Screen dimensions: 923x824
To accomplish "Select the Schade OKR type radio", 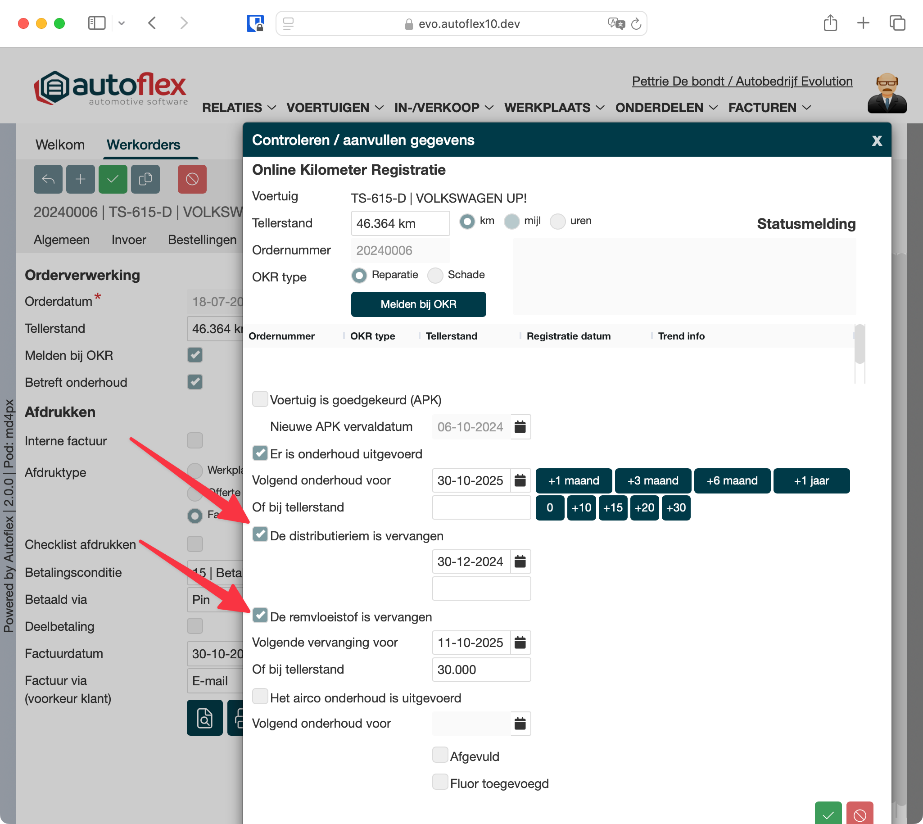I will point(435,275).
